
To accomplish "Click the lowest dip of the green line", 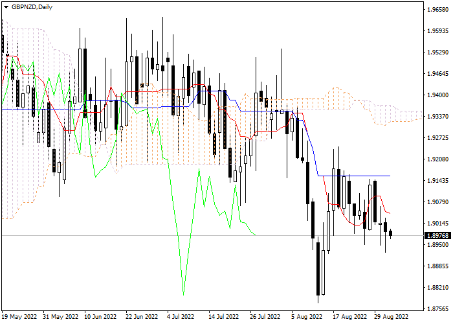I will (184, 291).
